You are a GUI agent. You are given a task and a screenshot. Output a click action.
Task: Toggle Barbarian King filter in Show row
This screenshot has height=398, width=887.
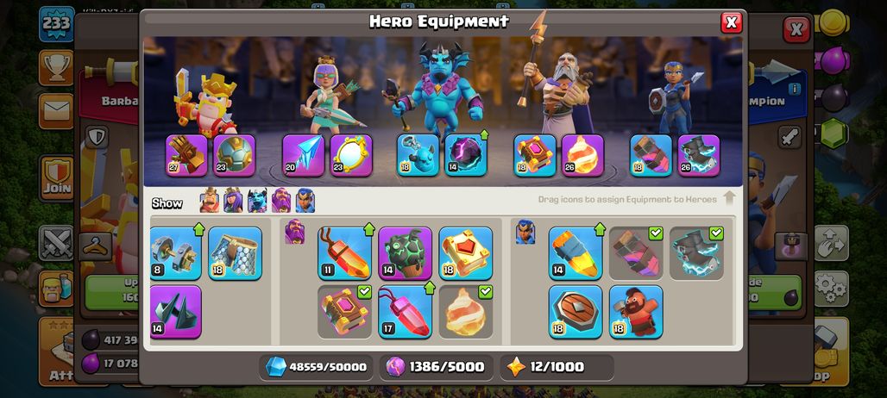tap(210, 201)
